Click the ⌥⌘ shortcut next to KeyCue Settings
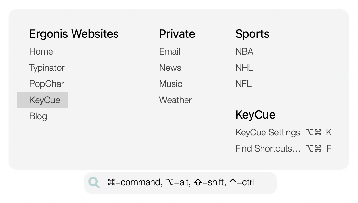Viewport: 358px width, 203px height. pos(313,132)
